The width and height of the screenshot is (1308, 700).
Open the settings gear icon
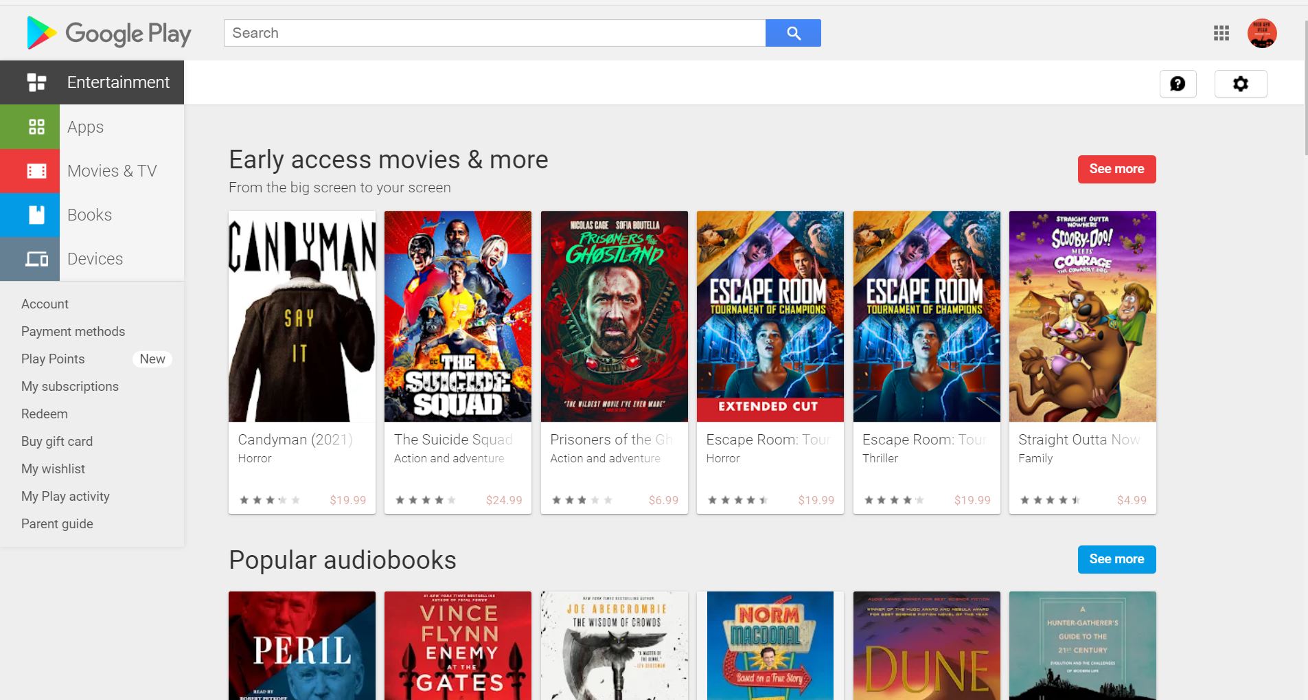[x=1241, y=83]
